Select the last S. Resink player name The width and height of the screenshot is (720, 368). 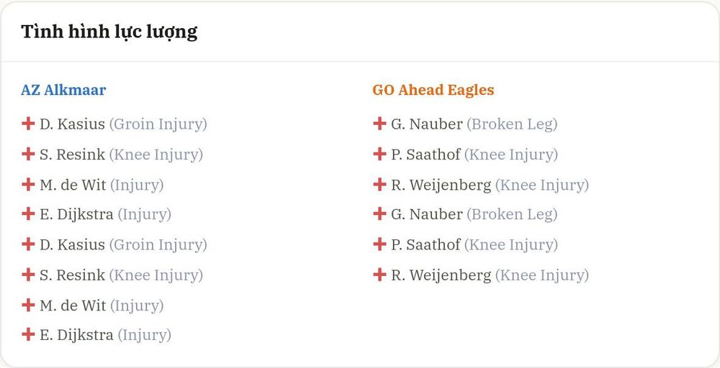tap(72, 275)
